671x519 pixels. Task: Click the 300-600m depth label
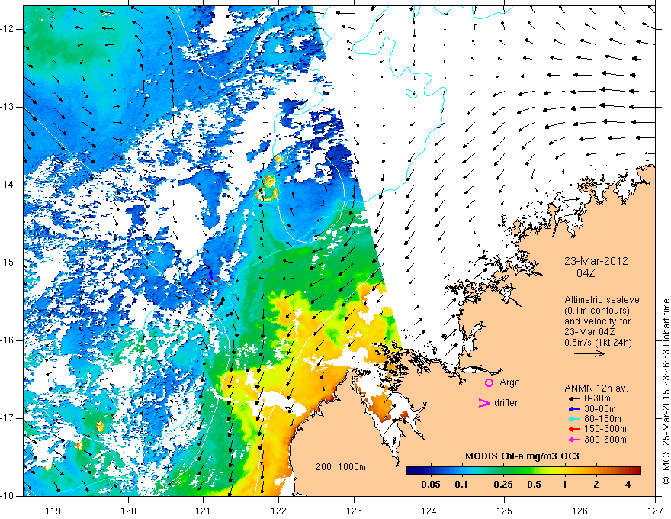[605, 440]
